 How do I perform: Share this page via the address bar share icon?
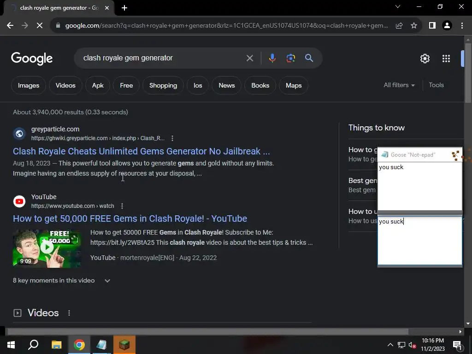pyautogui.click(x=399, y=26)
